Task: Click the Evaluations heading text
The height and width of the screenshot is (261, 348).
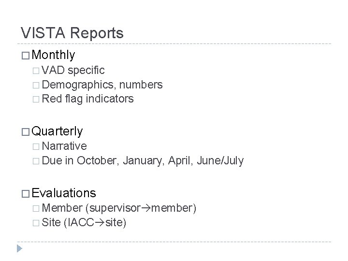Action: [x=64, y=193]
